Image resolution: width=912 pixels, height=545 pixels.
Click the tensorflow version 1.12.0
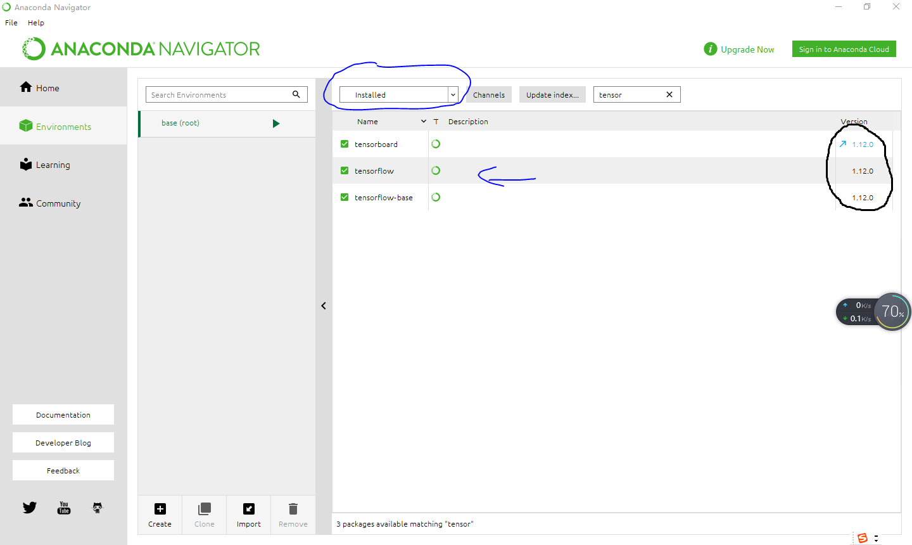[863, 171]
